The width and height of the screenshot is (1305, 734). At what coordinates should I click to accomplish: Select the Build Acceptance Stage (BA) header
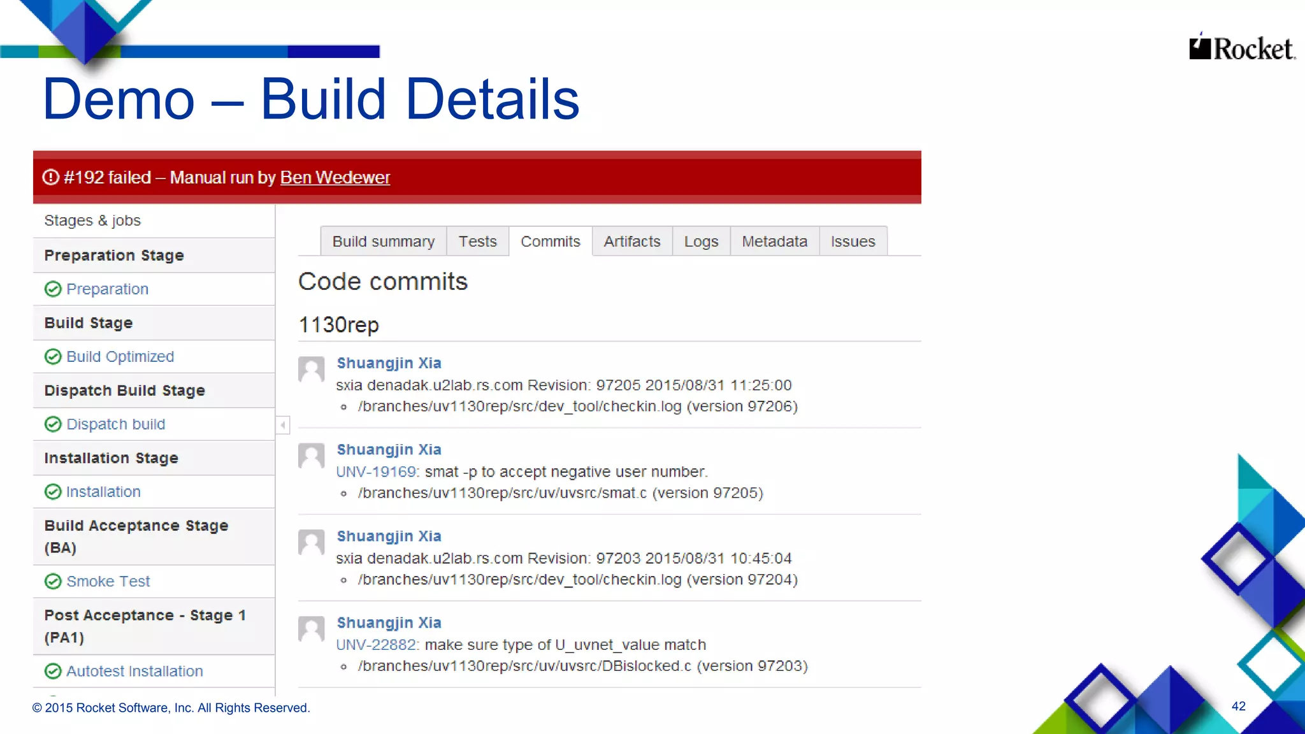point(154,536)
